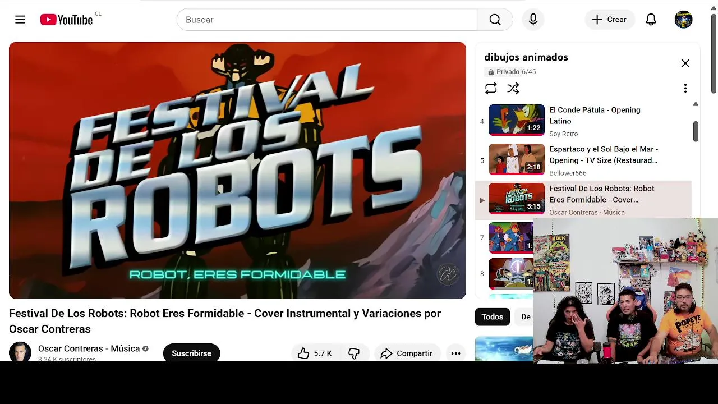Click the video title text

click(225, 321)
